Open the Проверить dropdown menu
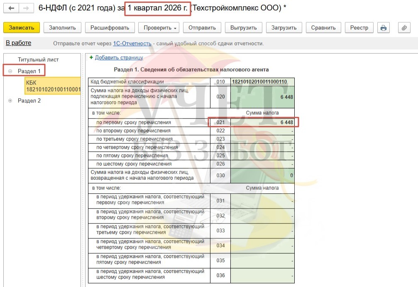Image resolution: width=418 pixels, height=287 pixels. pos(161,28)
